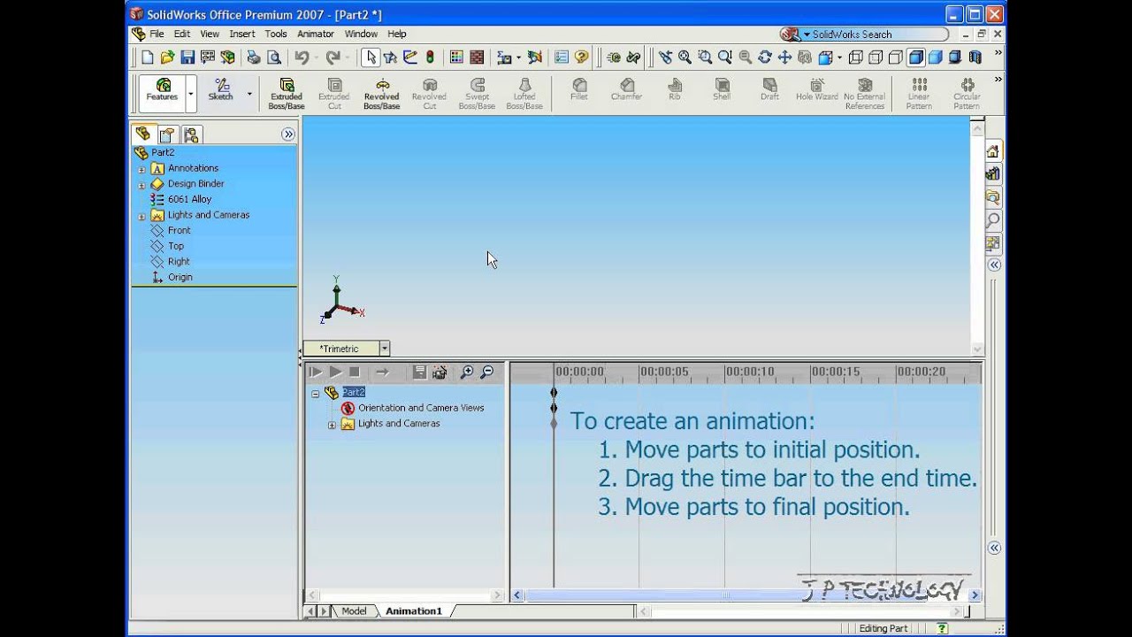1132x637 pixels.
Task: Click the Save Animation floppy icon
Action: tap(420, 372)
